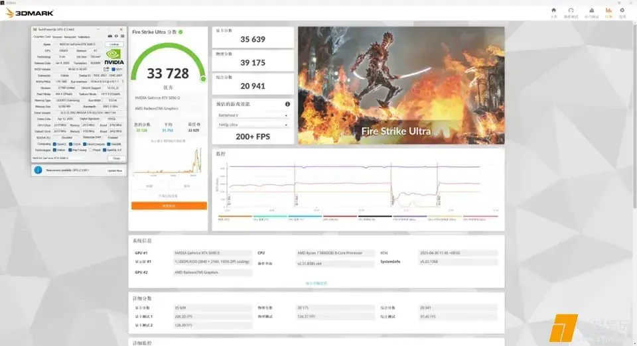Viewport: 637px width, 346px height.
Task: Click the score distribution chart
Action: [x=168, y=162]
